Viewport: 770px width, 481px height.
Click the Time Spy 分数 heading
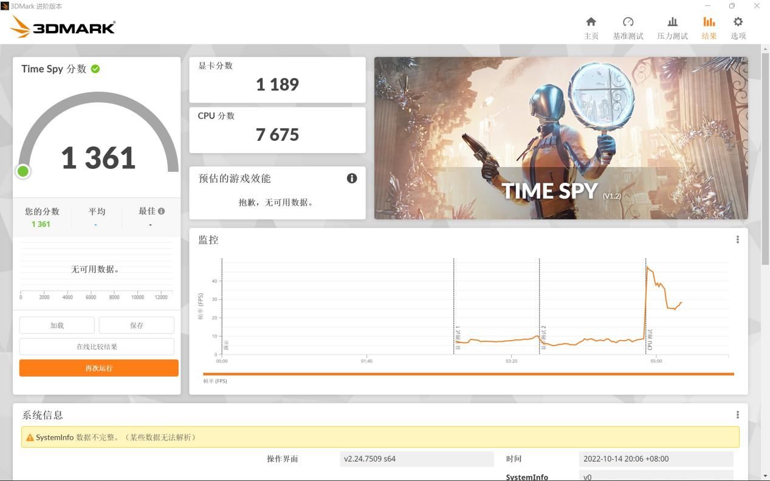54,69
